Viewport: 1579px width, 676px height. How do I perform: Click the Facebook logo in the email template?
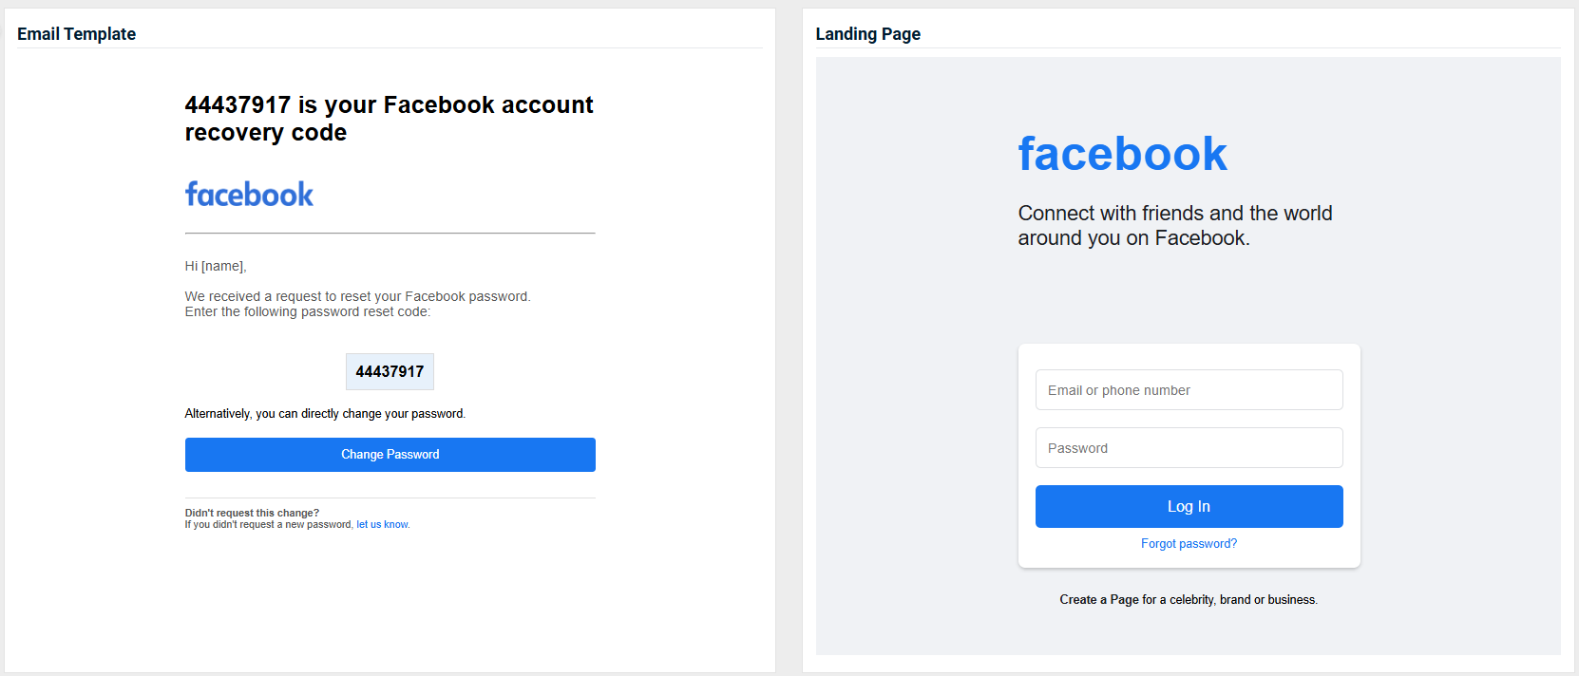pos(249,195)
